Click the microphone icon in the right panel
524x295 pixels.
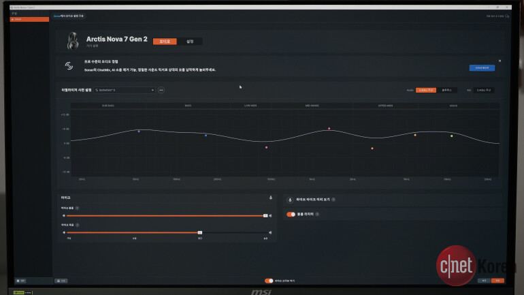click(291, 200)
